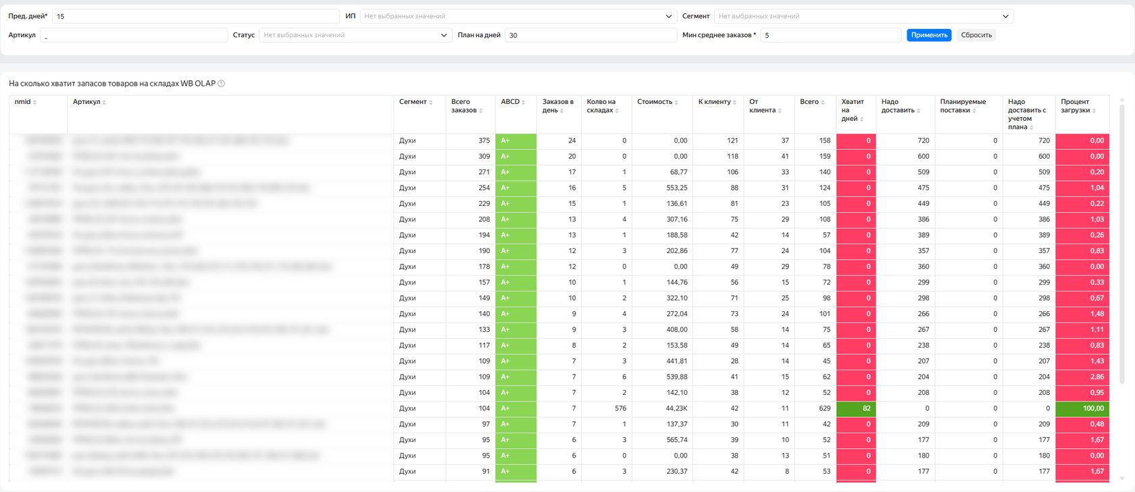Select the red cell showing 2,86
Viewport: 1135px width, 492px height.
click(x=1082, y=377)
